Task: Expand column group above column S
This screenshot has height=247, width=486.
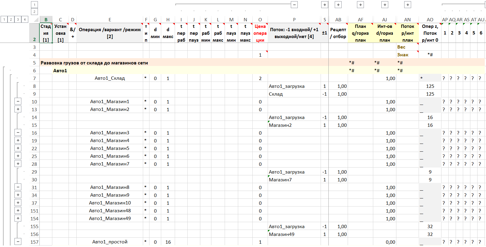Action: [x=325, y=5]
